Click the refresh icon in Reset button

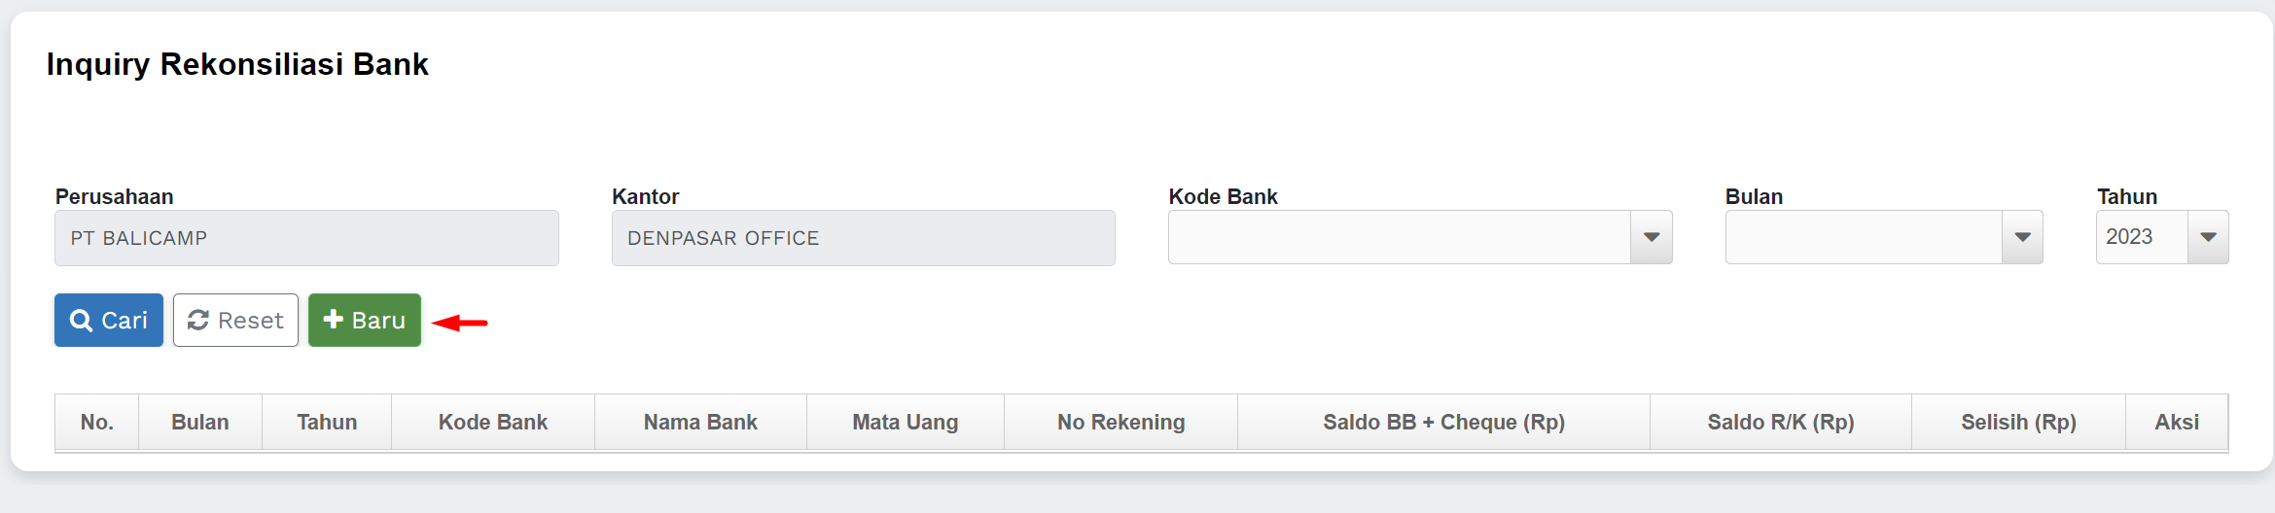(x=198, y=321)
